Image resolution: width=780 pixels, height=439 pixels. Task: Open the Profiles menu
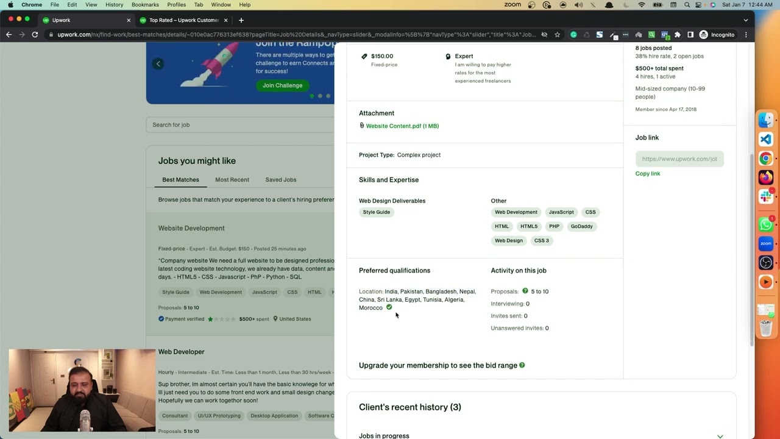[x=177, y=5]
